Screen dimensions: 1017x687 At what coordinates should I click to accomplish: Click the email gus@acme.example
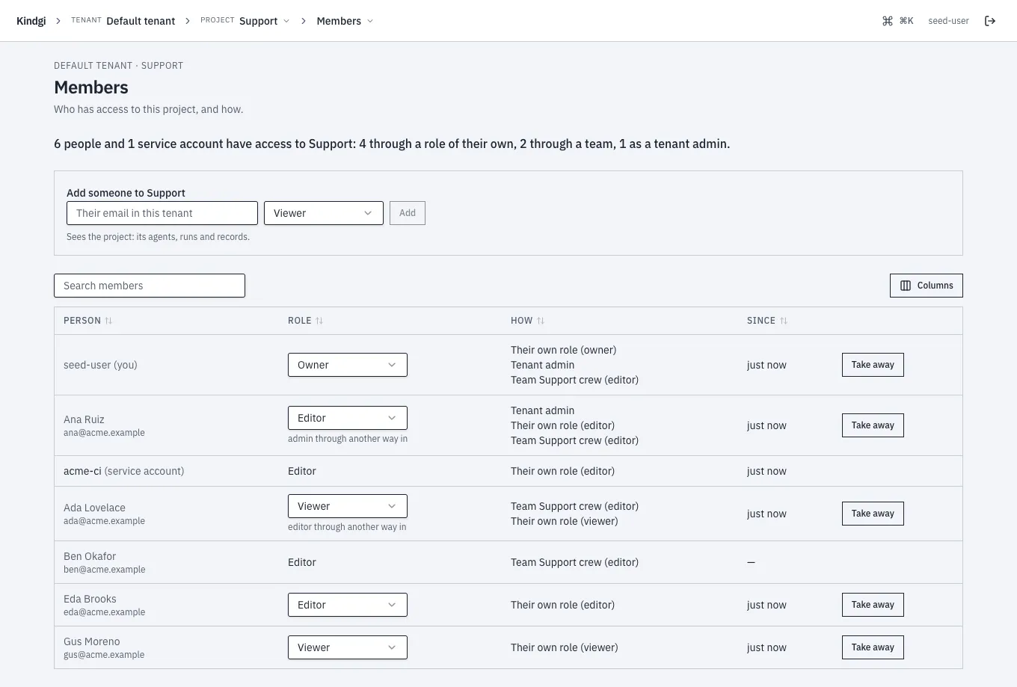coord(104,655)
